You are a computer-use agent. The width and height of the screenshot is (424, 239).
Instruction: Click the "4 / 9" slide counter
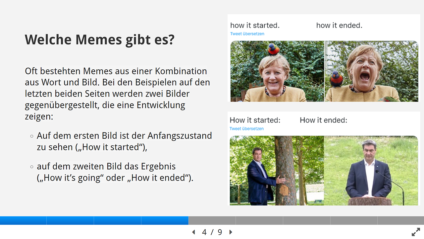click(212, 232)
